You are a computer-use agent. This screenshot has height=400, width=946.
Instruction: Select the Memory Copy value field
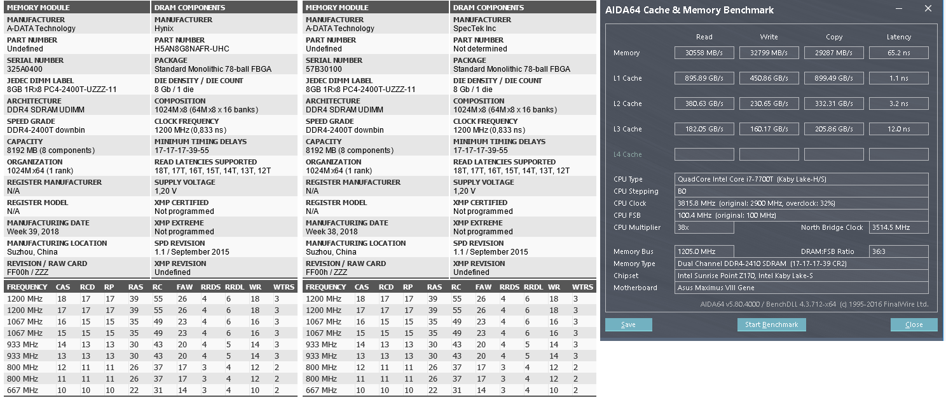click(x=833, y=53)
